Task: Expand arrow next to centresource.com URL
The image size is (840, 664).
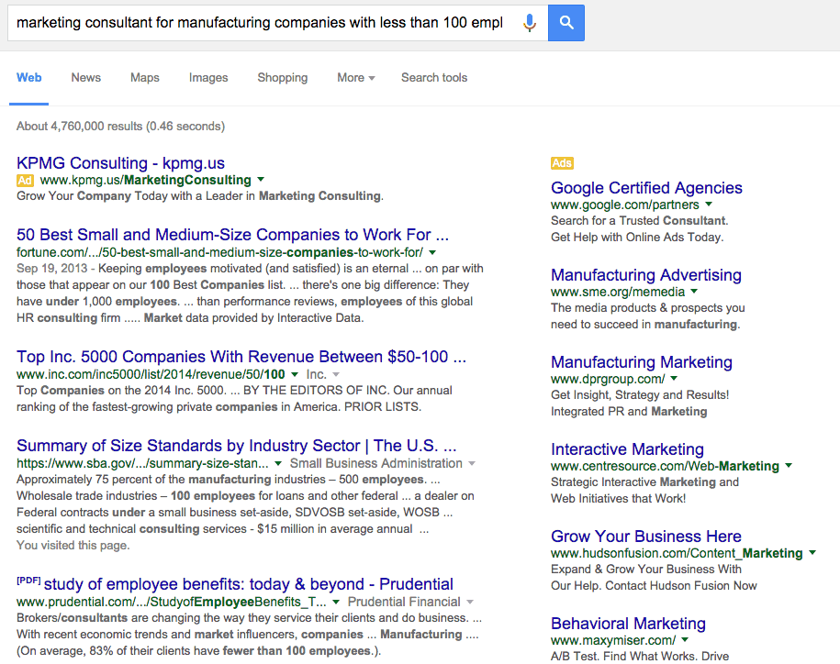Action: point(789,466)
